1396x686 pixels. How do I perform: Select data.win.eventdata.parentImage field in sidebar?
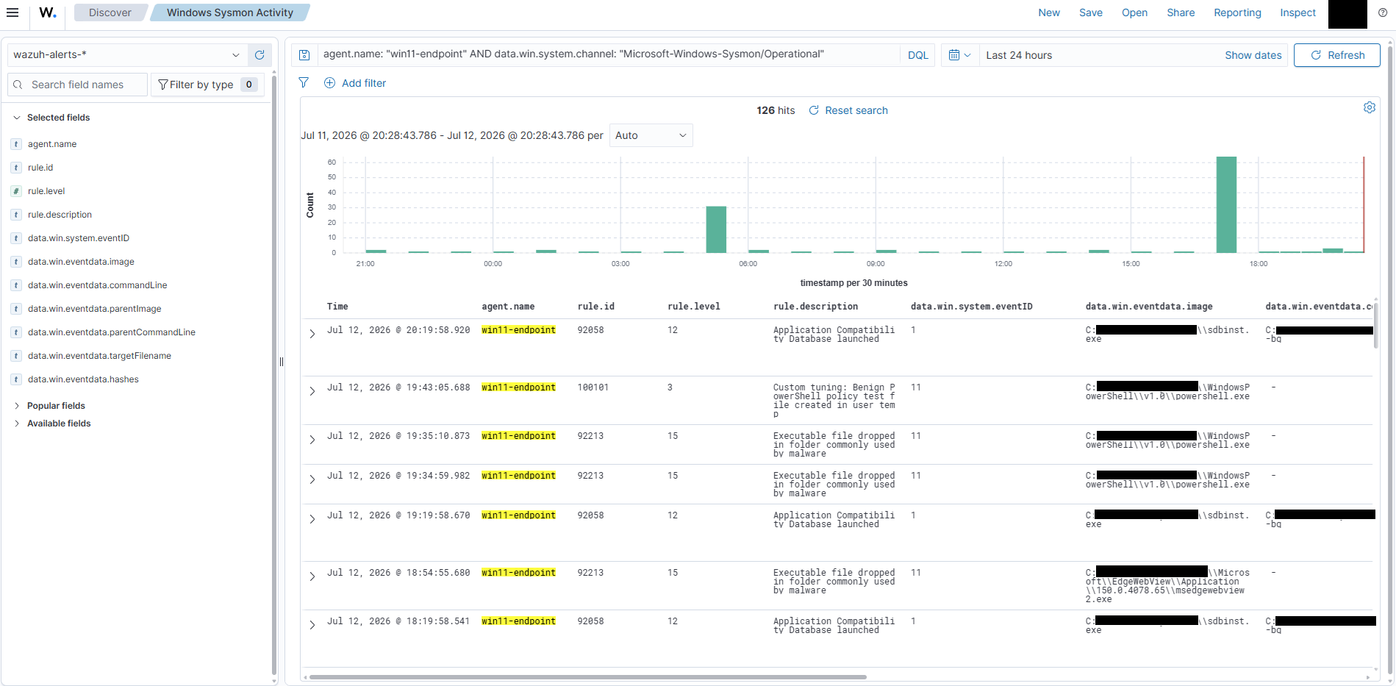pos(94,309)
